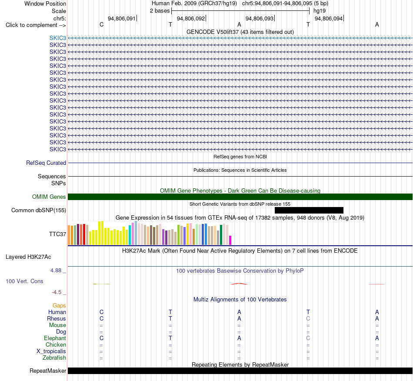This screenshot has width=413, height=381.
Task: Click the Sequences SNPs track label
Action: point(52,180)
